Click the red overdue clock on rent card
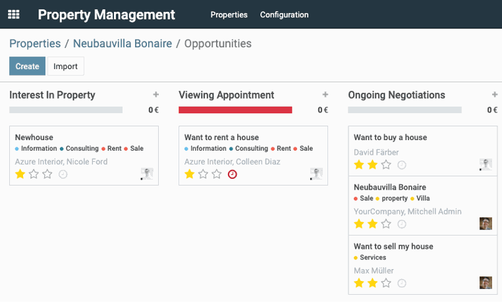The image size is (502, 302). click(x=232, y=174)
